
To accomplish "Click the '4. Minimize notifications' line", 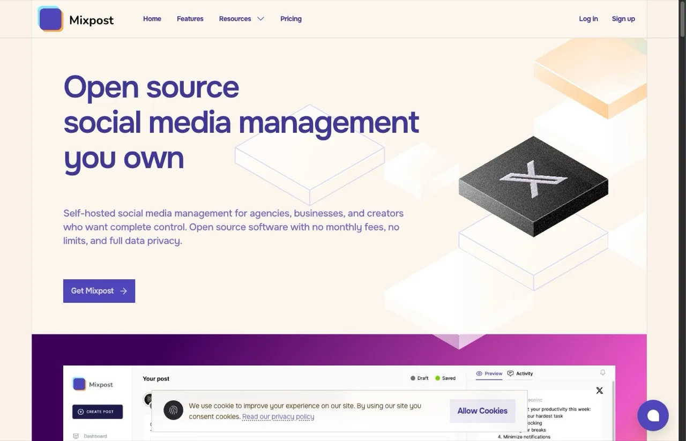I will pos(524,437).
